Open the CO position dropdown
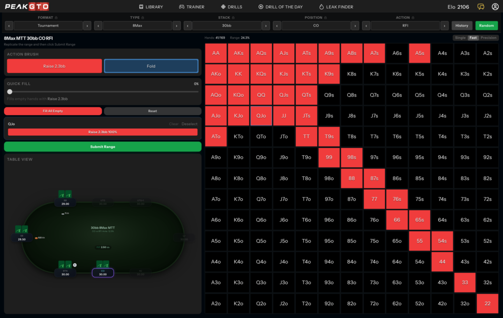The image size is (503, 318). pos(316,25)
